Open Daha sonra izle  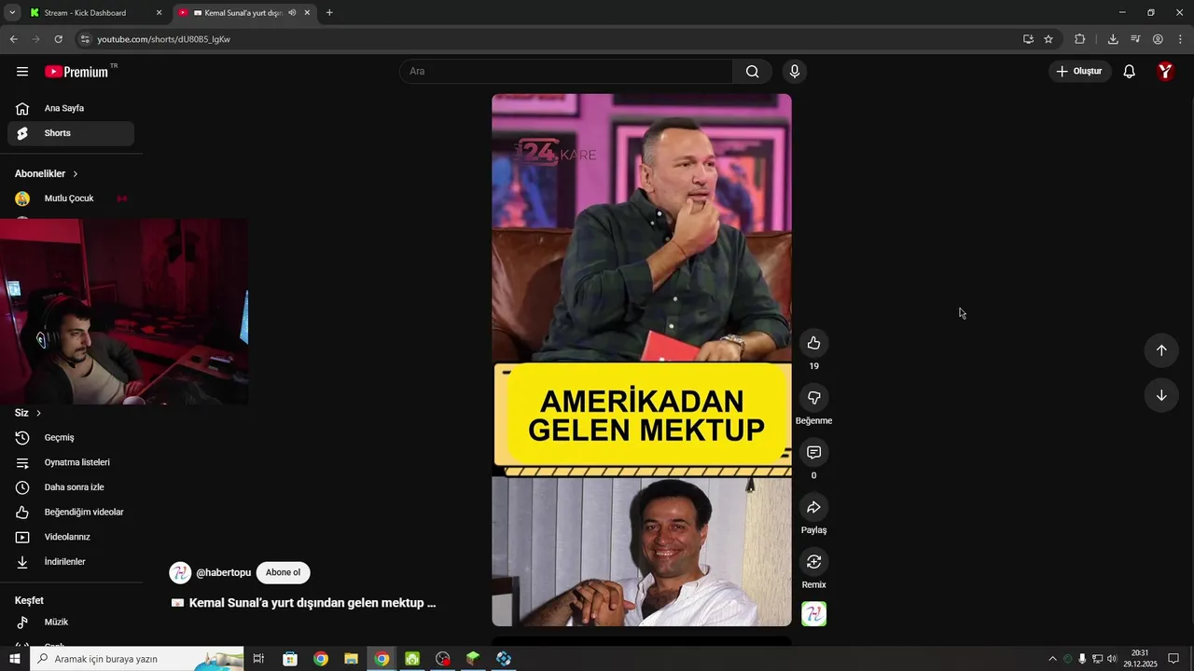(71, 487)
